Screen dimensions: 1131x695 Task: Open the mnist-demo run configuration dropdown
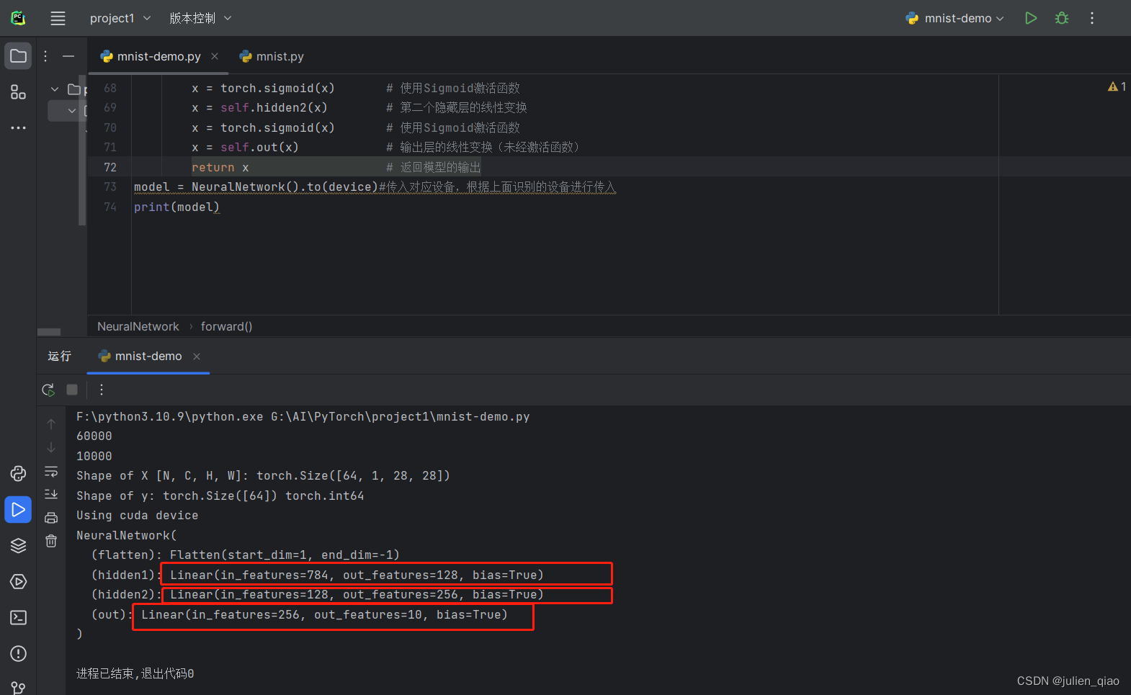point(955,18)
